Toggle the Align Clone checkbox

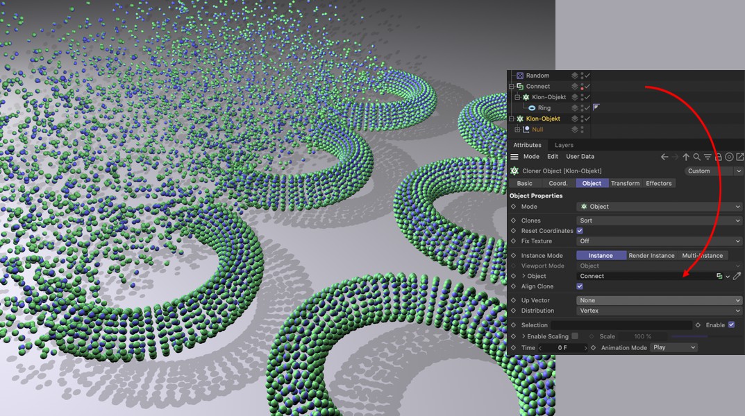coord(580,286)
